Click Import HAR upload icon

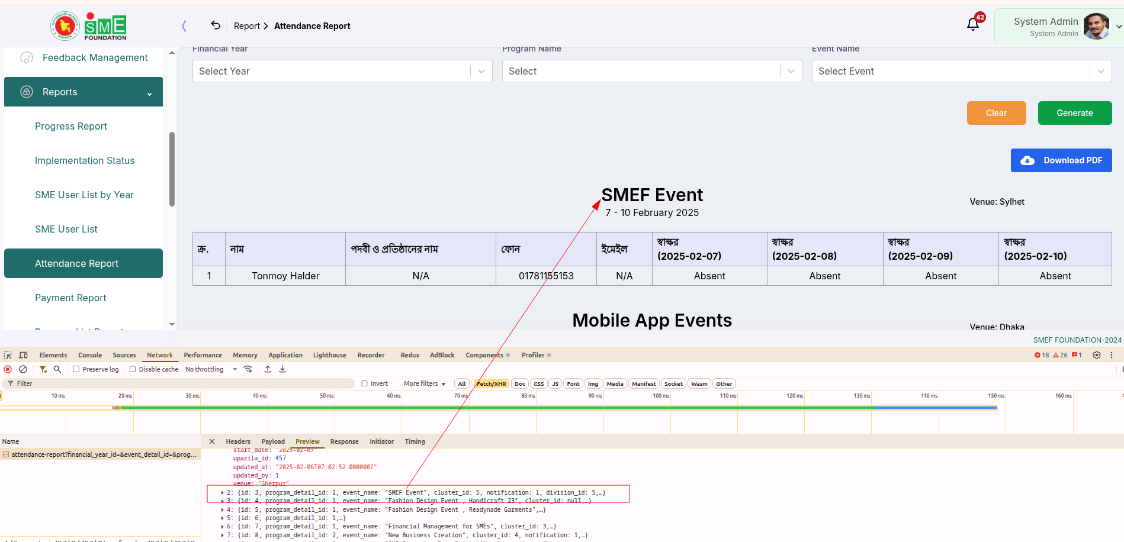pyautogui.click(x=268, y=369)
